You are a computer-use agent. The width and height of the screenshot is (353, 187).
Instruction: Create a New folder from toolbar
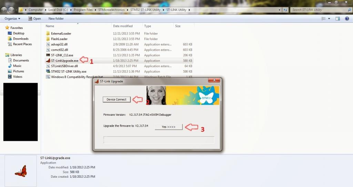[56, 19]
